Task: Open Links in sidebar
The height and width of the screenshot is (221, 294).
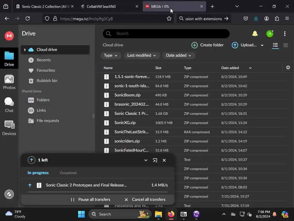Action: pyautogui.click(x=41, y=110)
